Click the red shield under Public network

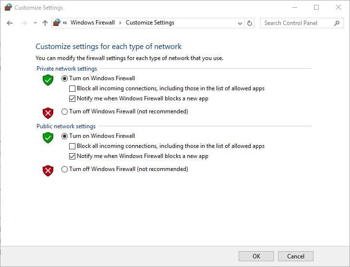(48, 170)
